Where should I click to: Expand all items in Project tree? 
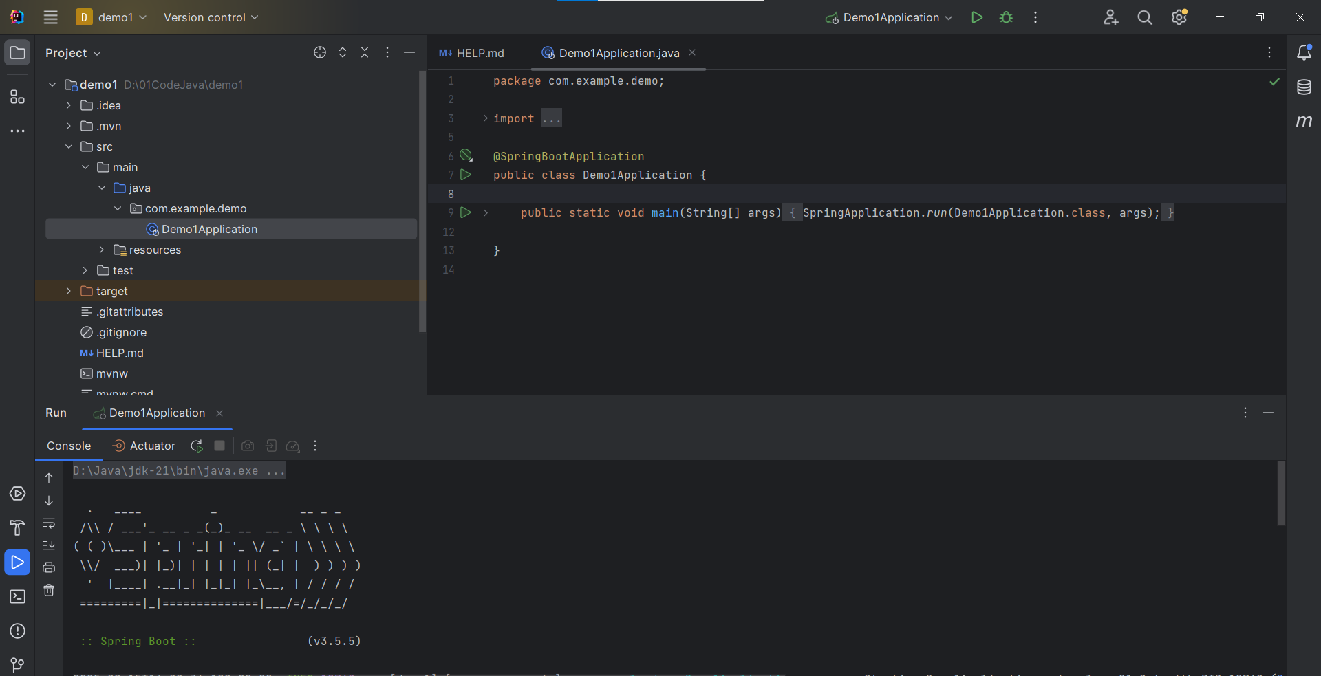pos(343,52)
